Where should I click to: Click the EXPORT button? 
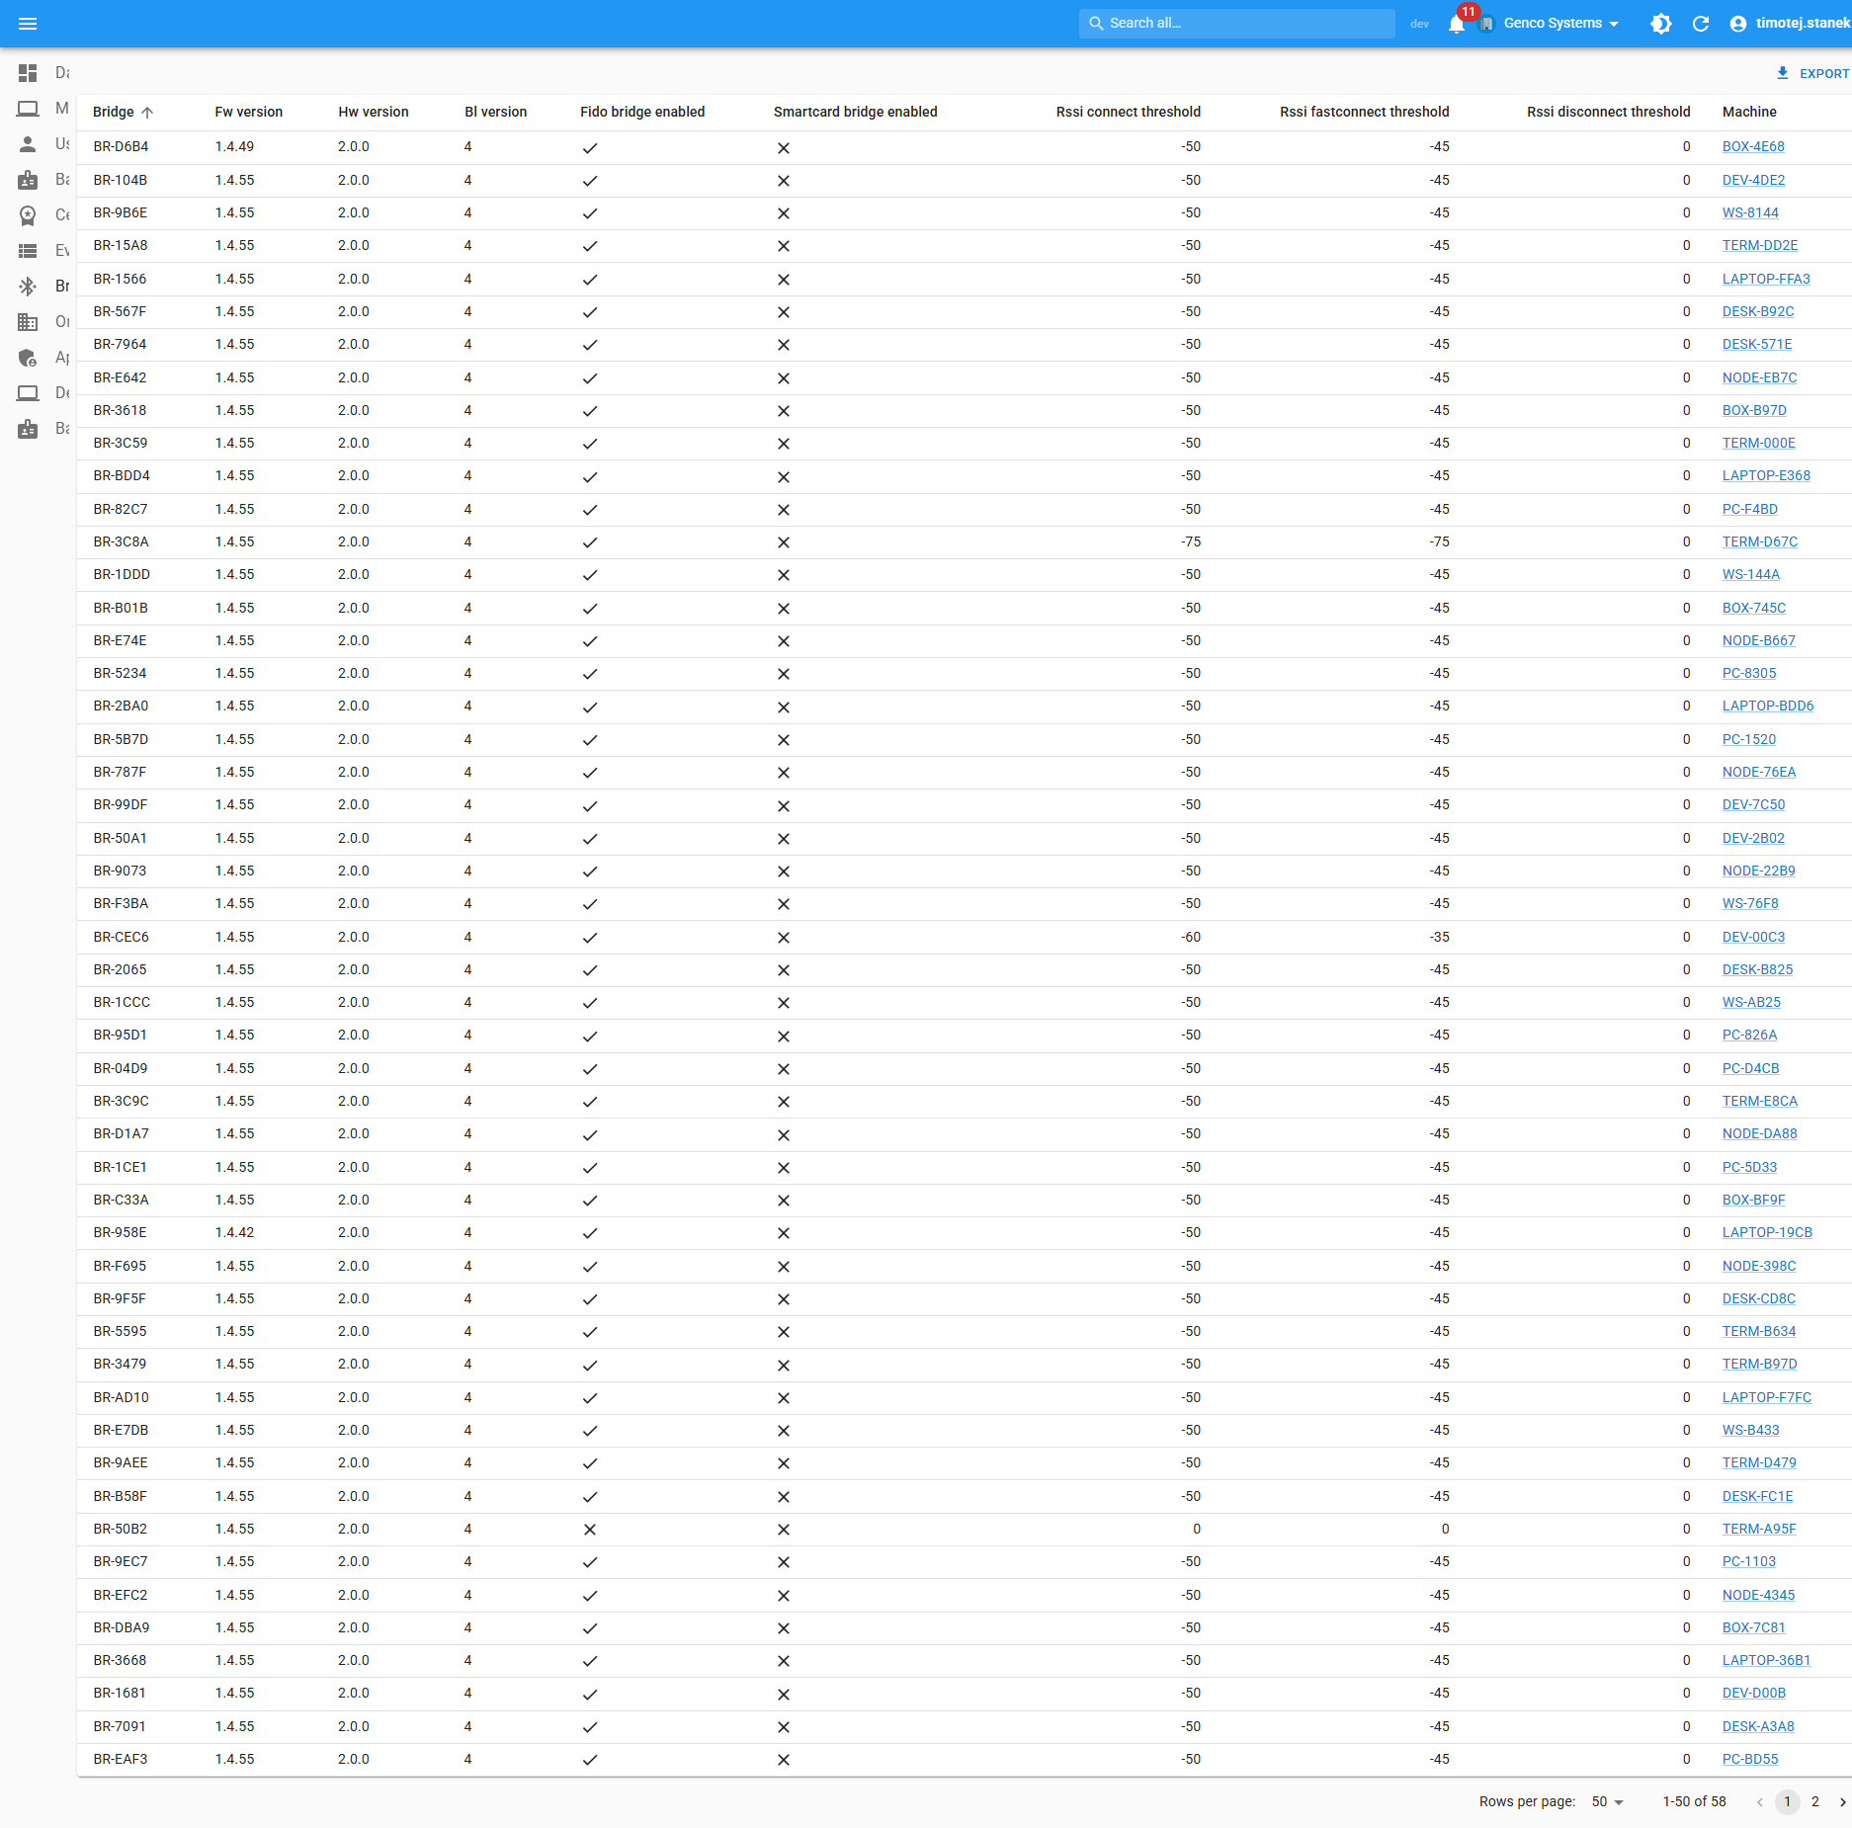click(1812, 73)
